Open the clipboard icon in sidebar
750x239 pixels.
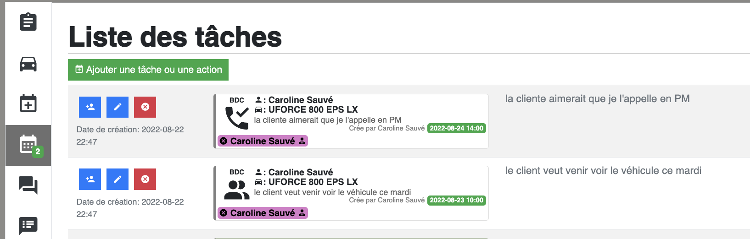(x=28, y=22)
